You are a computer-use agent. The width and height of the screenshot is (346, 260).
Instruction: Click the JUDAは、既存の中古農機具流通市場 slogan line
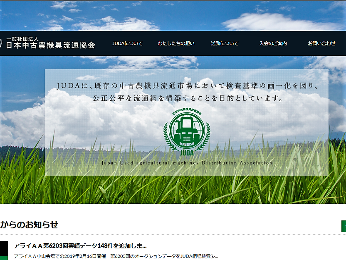(x=187, y=86)
